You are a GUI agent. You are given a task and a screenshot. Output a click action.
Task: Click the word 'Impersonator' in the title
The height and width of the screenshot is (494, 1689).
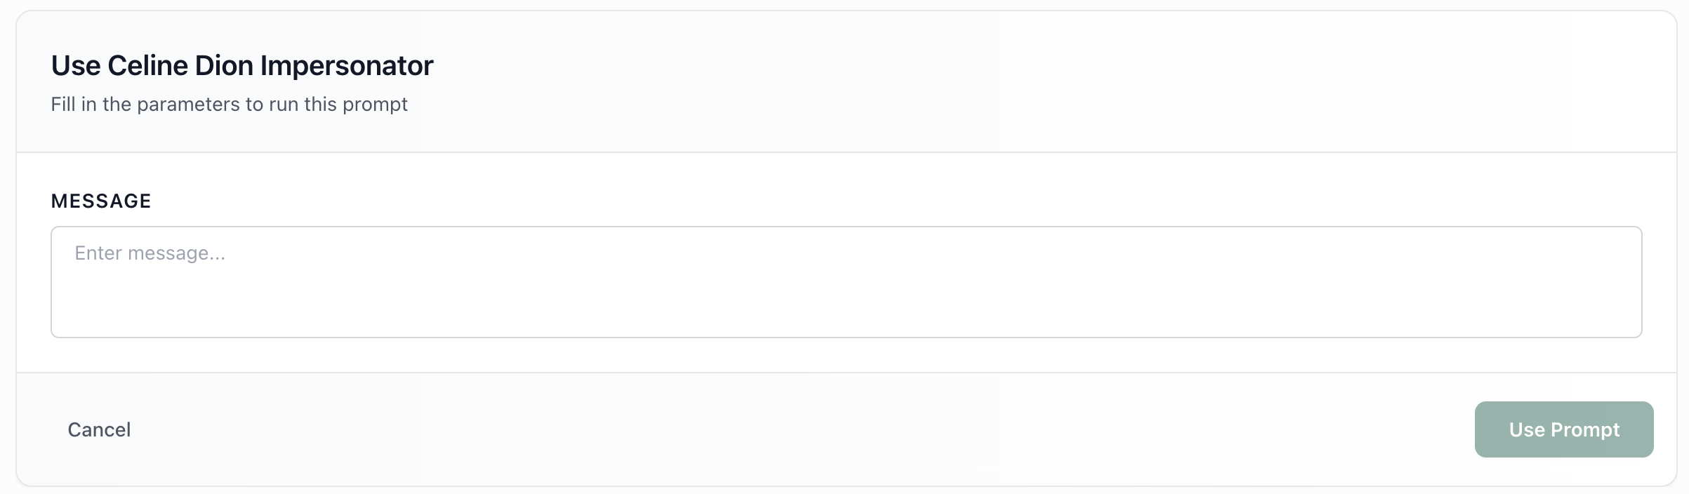347,65
